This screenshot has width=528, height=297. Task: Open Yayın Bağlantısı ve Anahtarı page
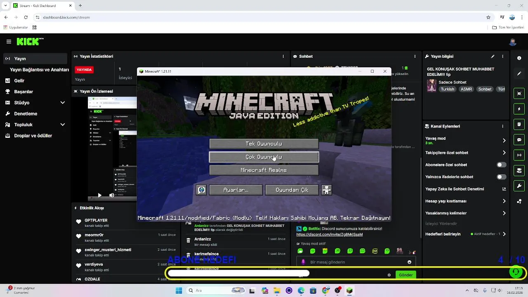39,70
